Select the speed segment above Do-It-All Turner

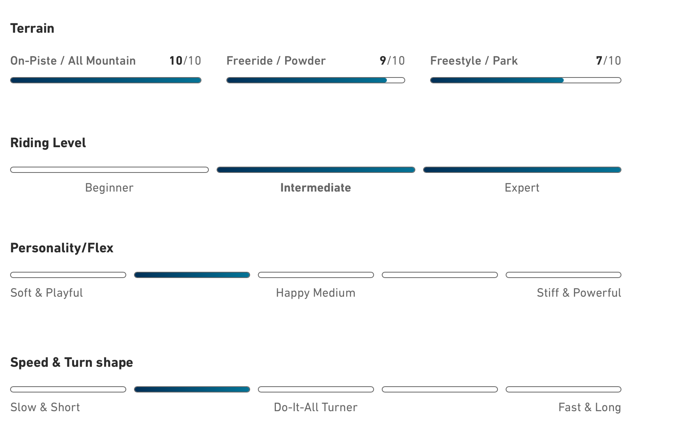point(316,389)
